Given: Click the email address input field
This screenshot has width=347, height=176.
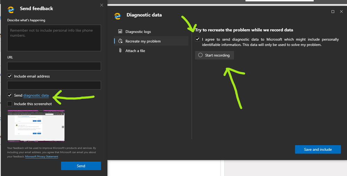Looking at the screenshot, I should click(54, 85).
